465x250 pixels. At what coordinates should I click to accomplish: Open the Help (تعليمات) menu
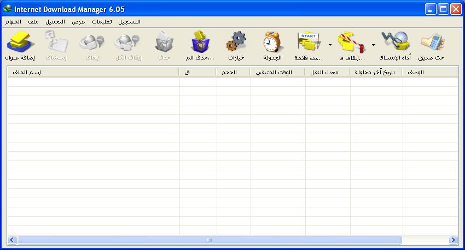pyautogui.click(x=102, y=22)
